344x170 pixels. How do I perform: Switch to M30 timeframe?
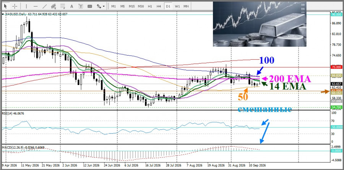[141, 7]
